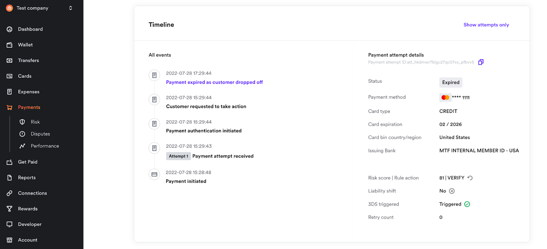Viewport: 547px width, 249px height.
Task: Click the liability shift X icon
Action: [x=452, y=191]
